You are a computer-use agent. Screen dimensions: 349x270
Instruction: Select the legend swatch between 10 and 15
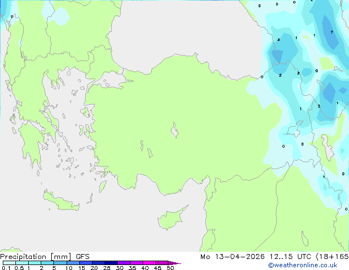click(73, 263)
